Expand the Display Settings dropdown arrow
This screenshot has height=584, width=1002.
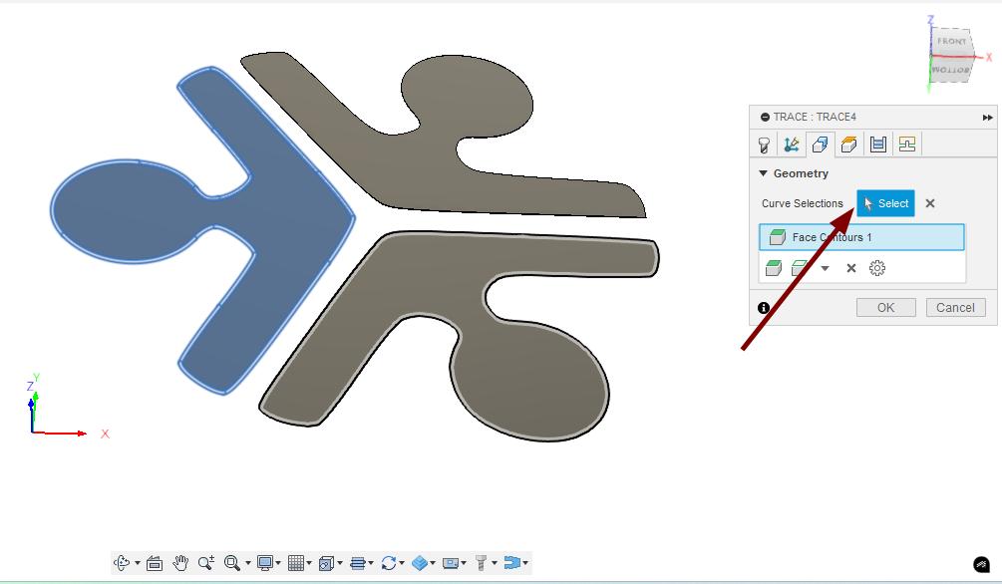(x=278, y=563)
